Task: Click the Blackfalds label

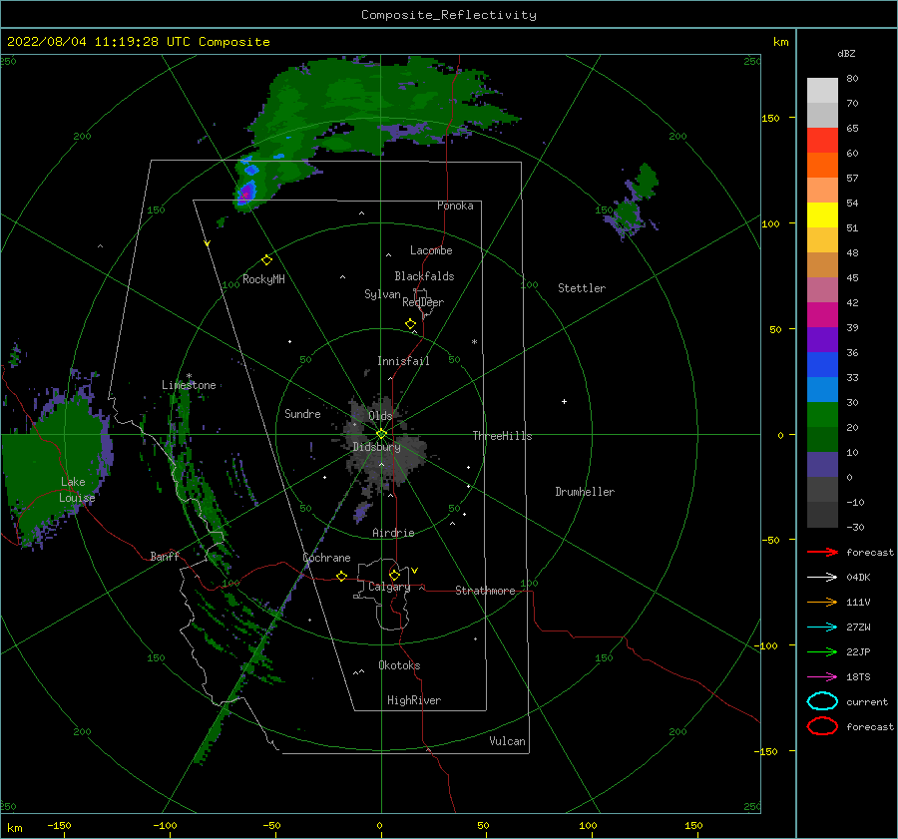Action: click(424, 276)
